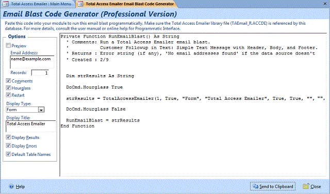
Task: Click the 'strResults = TotalAccessEmailer' code line
Action: pos(196,98)
